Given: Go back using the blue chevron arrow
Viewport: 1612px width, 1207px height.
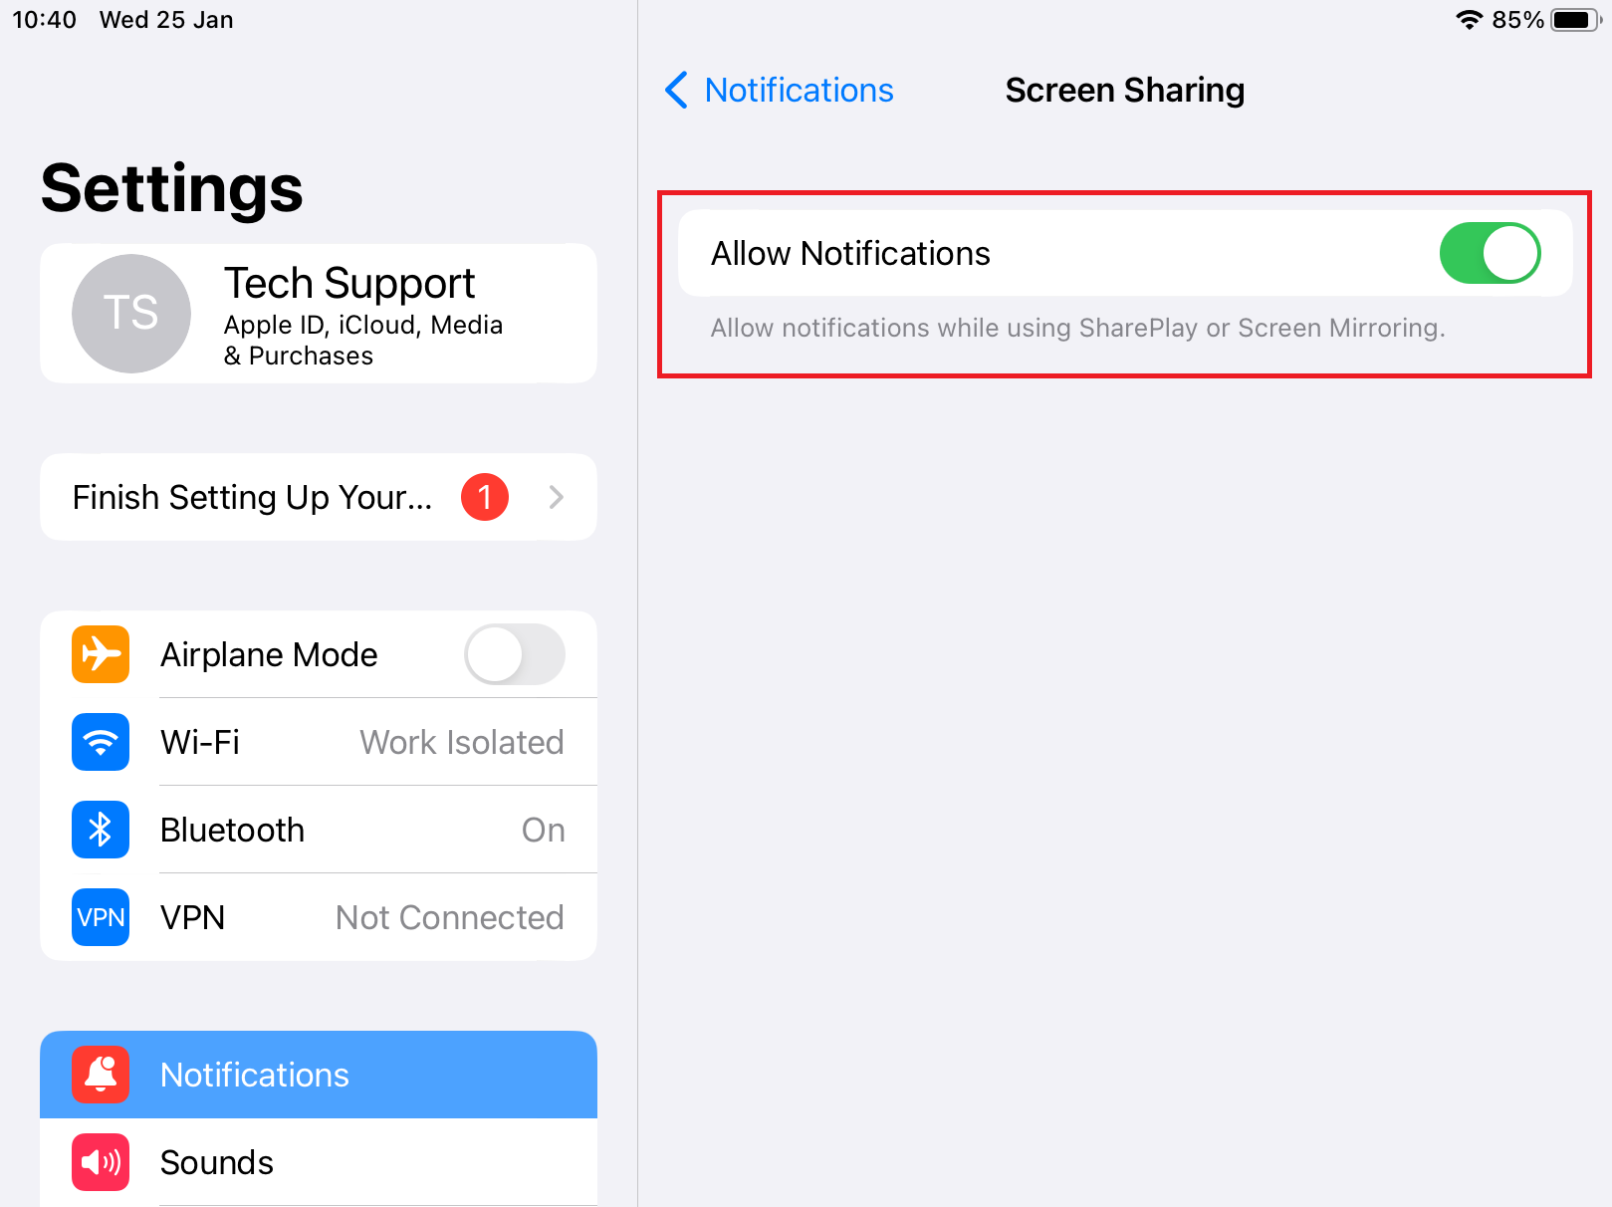Looking at the screenshot, I should coord(677,90).
